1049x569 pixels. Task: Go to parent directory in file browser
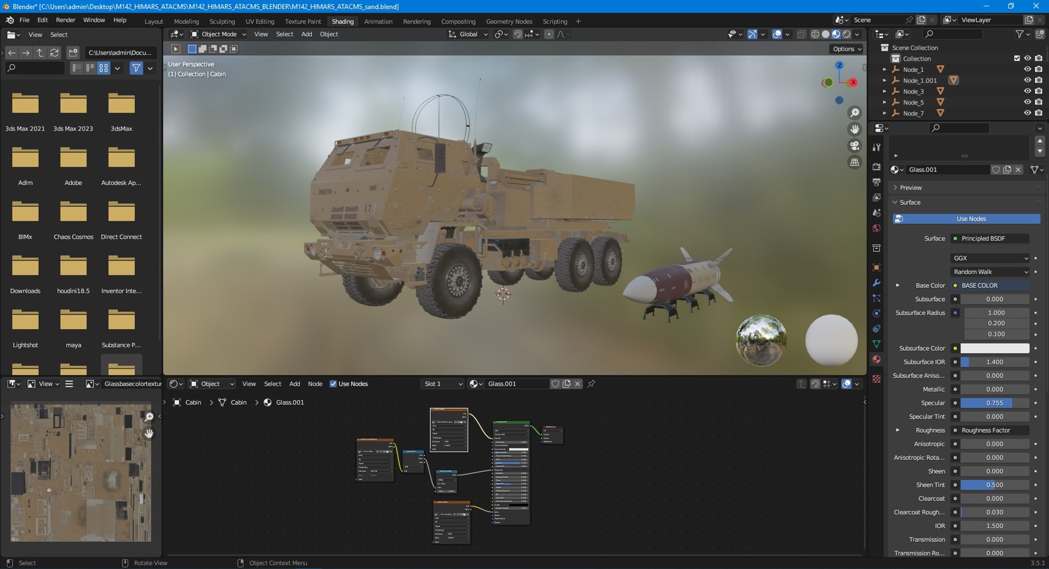point(40,52)
